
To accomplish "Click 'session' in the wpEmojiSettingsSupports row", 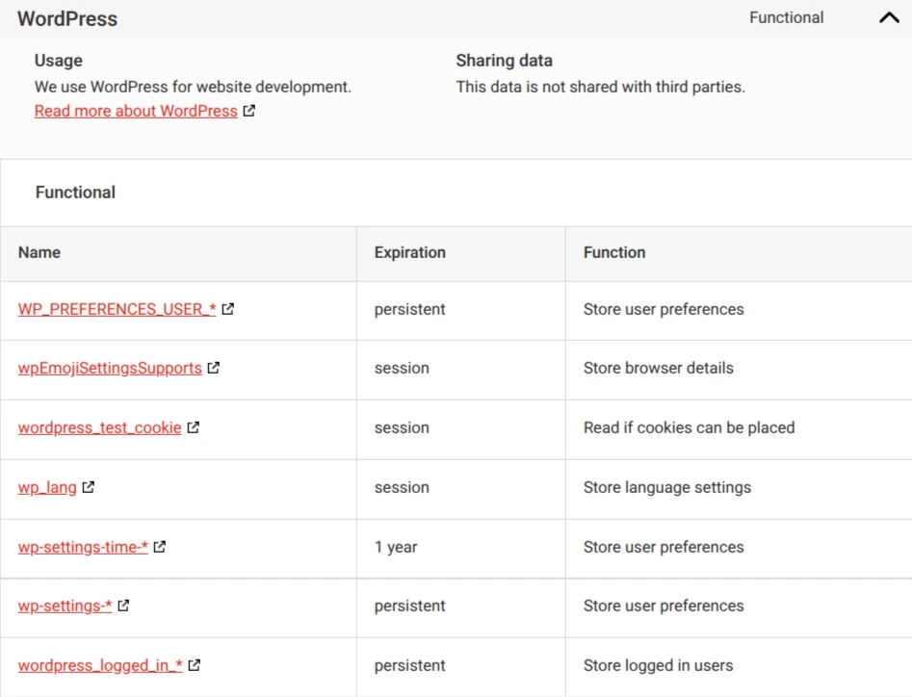I will (402, 368).
